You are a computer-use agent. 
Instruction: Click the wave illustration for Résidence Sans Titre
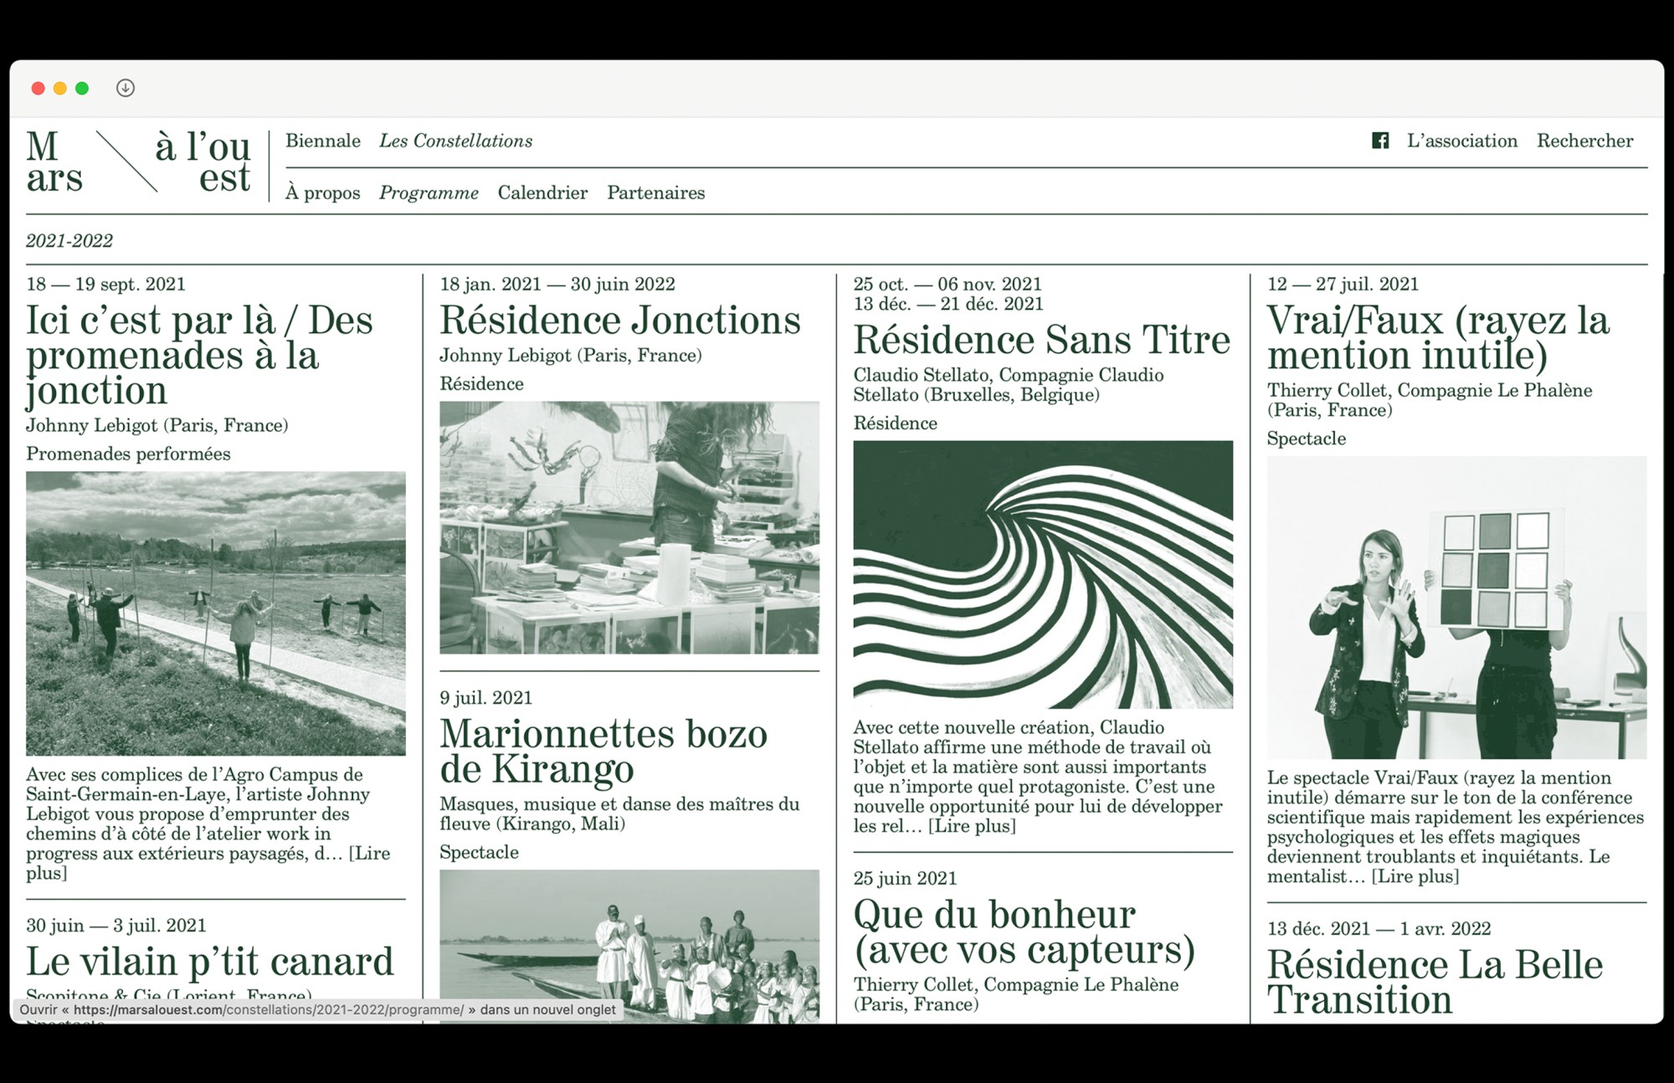pyautogui.click(x=1045, y=573)
